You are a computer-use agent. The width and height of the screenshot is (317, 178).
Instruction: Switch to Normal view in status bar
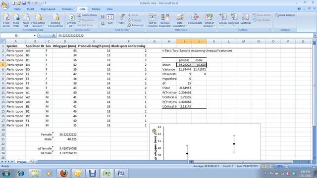click(x=264, y=166)
